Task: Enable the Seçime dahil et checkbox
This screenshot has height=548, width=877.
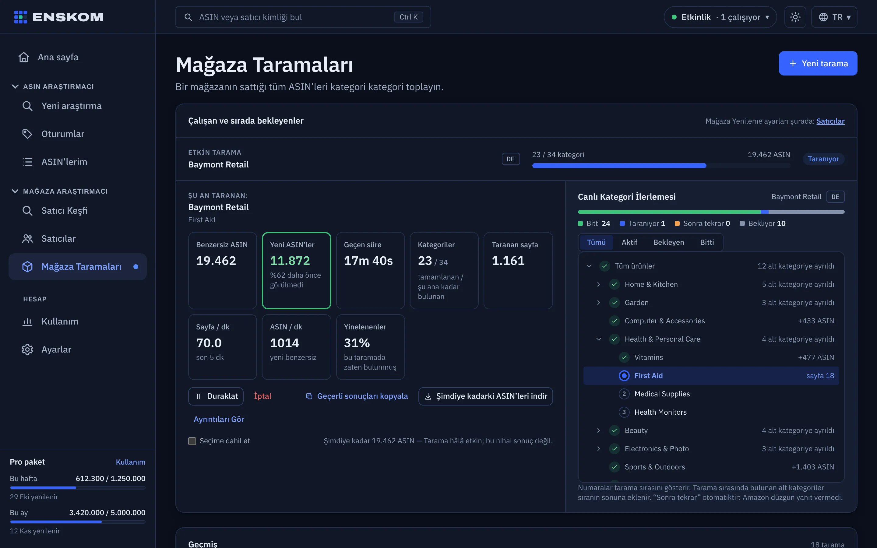Action: click(192, 441)
